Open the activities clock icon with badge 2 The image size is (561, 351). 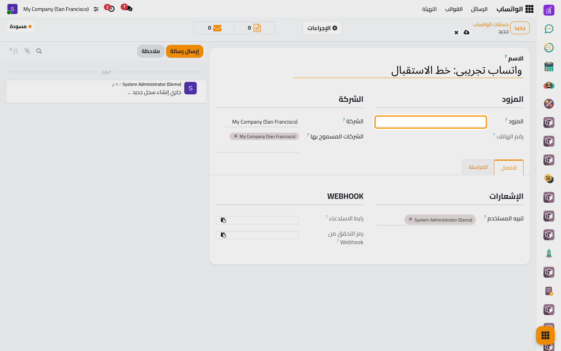point(111,9)
